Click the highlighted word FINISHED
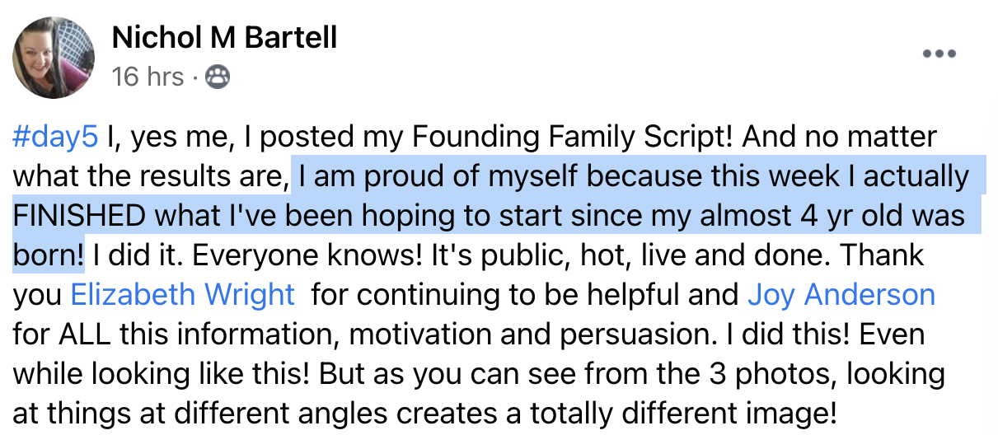This screenshot has width=998, height=435. [x=79, y=216]
